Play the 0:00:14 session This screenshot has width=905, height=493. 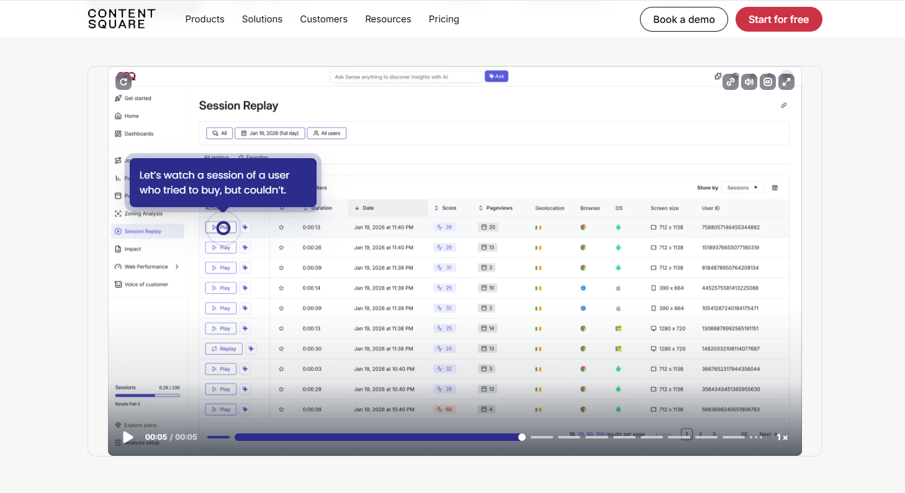[x=221, y=288]
